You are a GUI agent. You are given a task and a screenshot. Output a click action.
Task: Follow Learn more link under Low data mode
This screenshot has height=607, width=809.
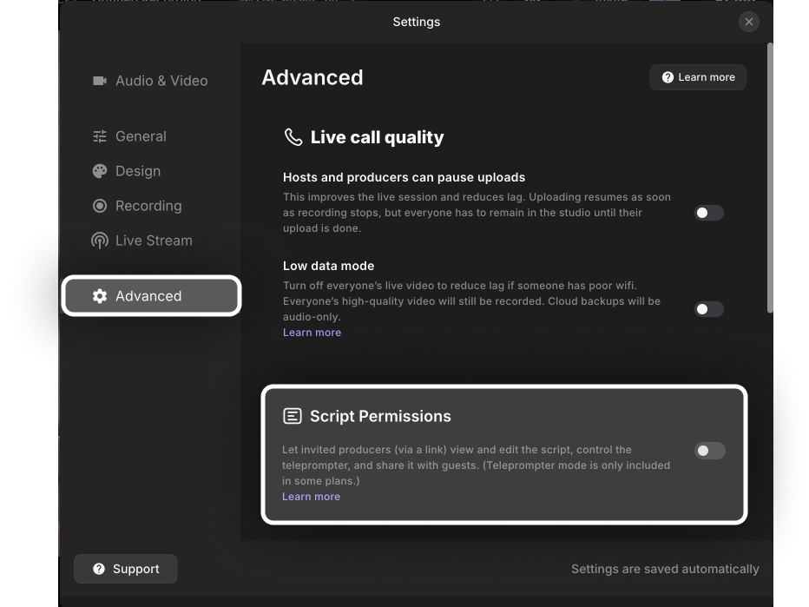[312, 333]
